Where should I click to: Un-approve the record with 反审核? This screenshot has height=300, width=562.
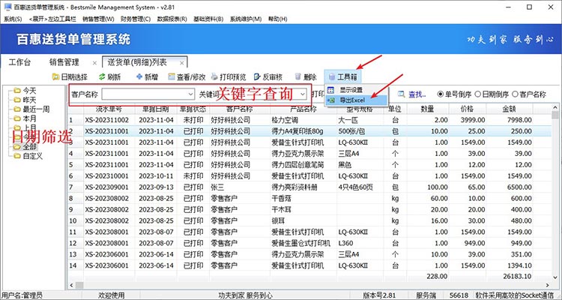[x=268, y=76]
